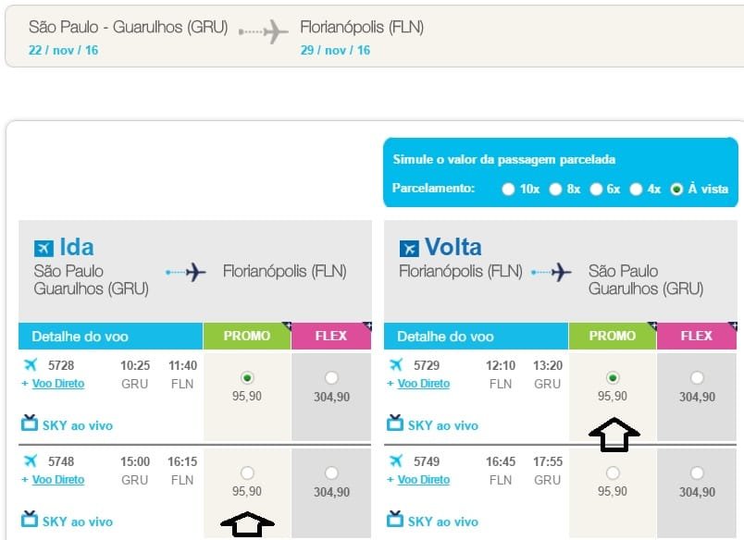The width and height of the screenshot is (744, 540).
Task: Open the Voo Direto link for flight 5729
Action: [423, 384]
